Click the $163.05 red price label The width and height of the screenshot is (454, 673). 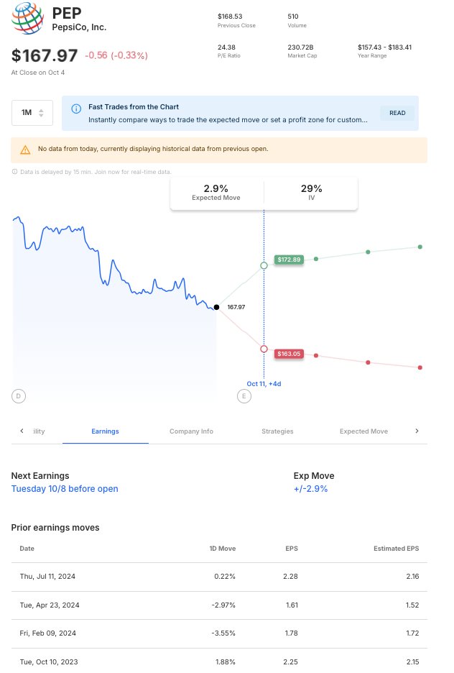click(289, 354)
